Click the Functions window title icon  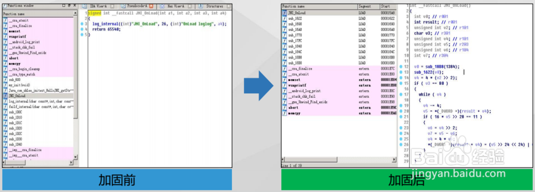click(5, 6)
